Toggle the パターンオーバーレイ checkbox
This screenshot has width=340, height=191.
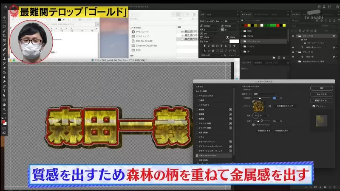pos(197,155)
